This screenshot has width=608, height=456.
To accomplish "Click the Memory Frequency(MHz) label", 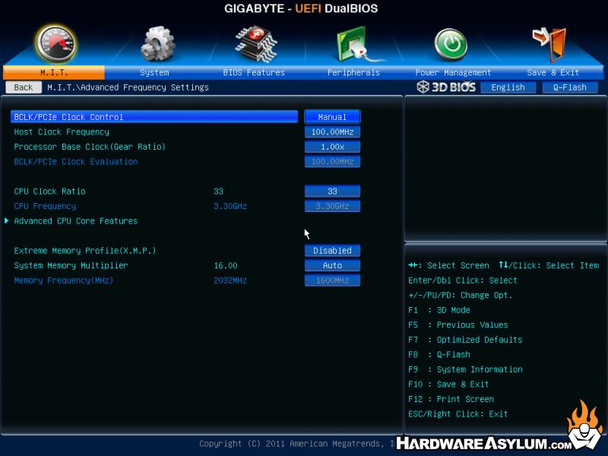I will [64, 280].
